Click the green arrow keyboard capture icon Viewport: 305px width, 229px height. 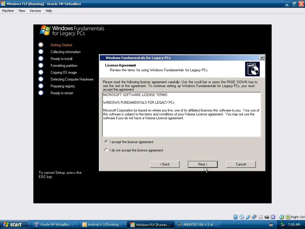click(288, 217)
